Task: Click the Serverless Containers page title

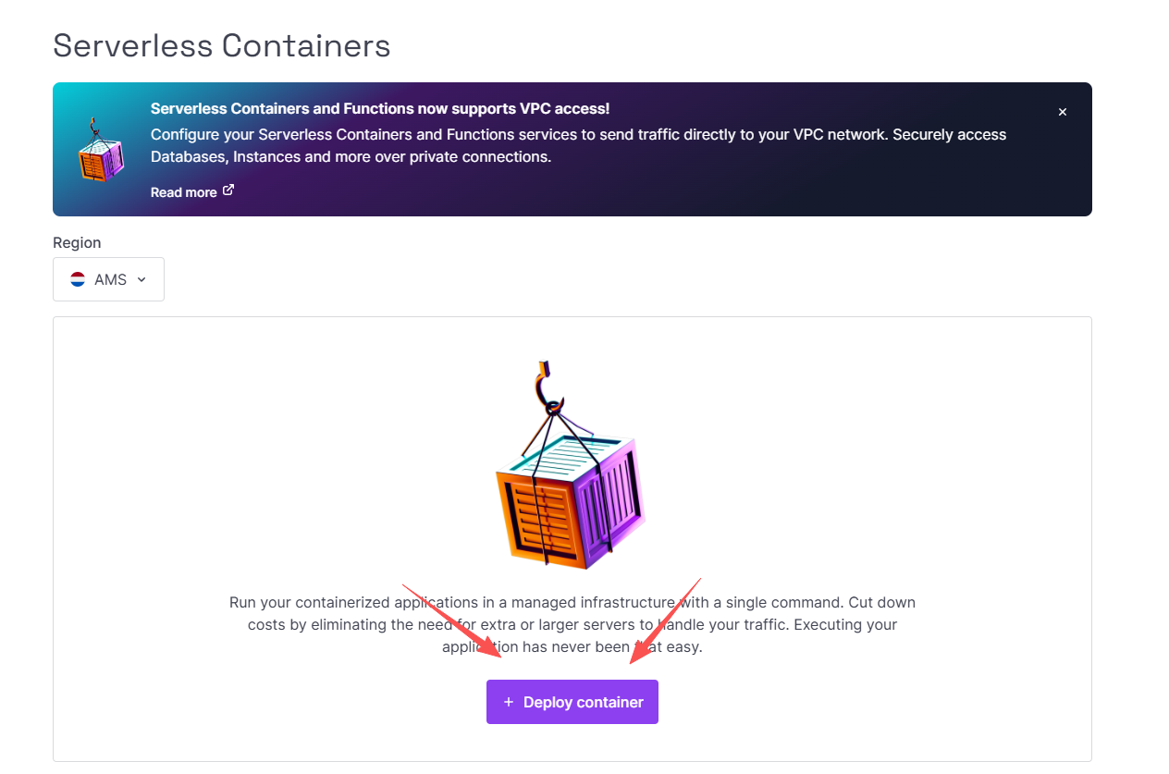Action: click(221, 45)
